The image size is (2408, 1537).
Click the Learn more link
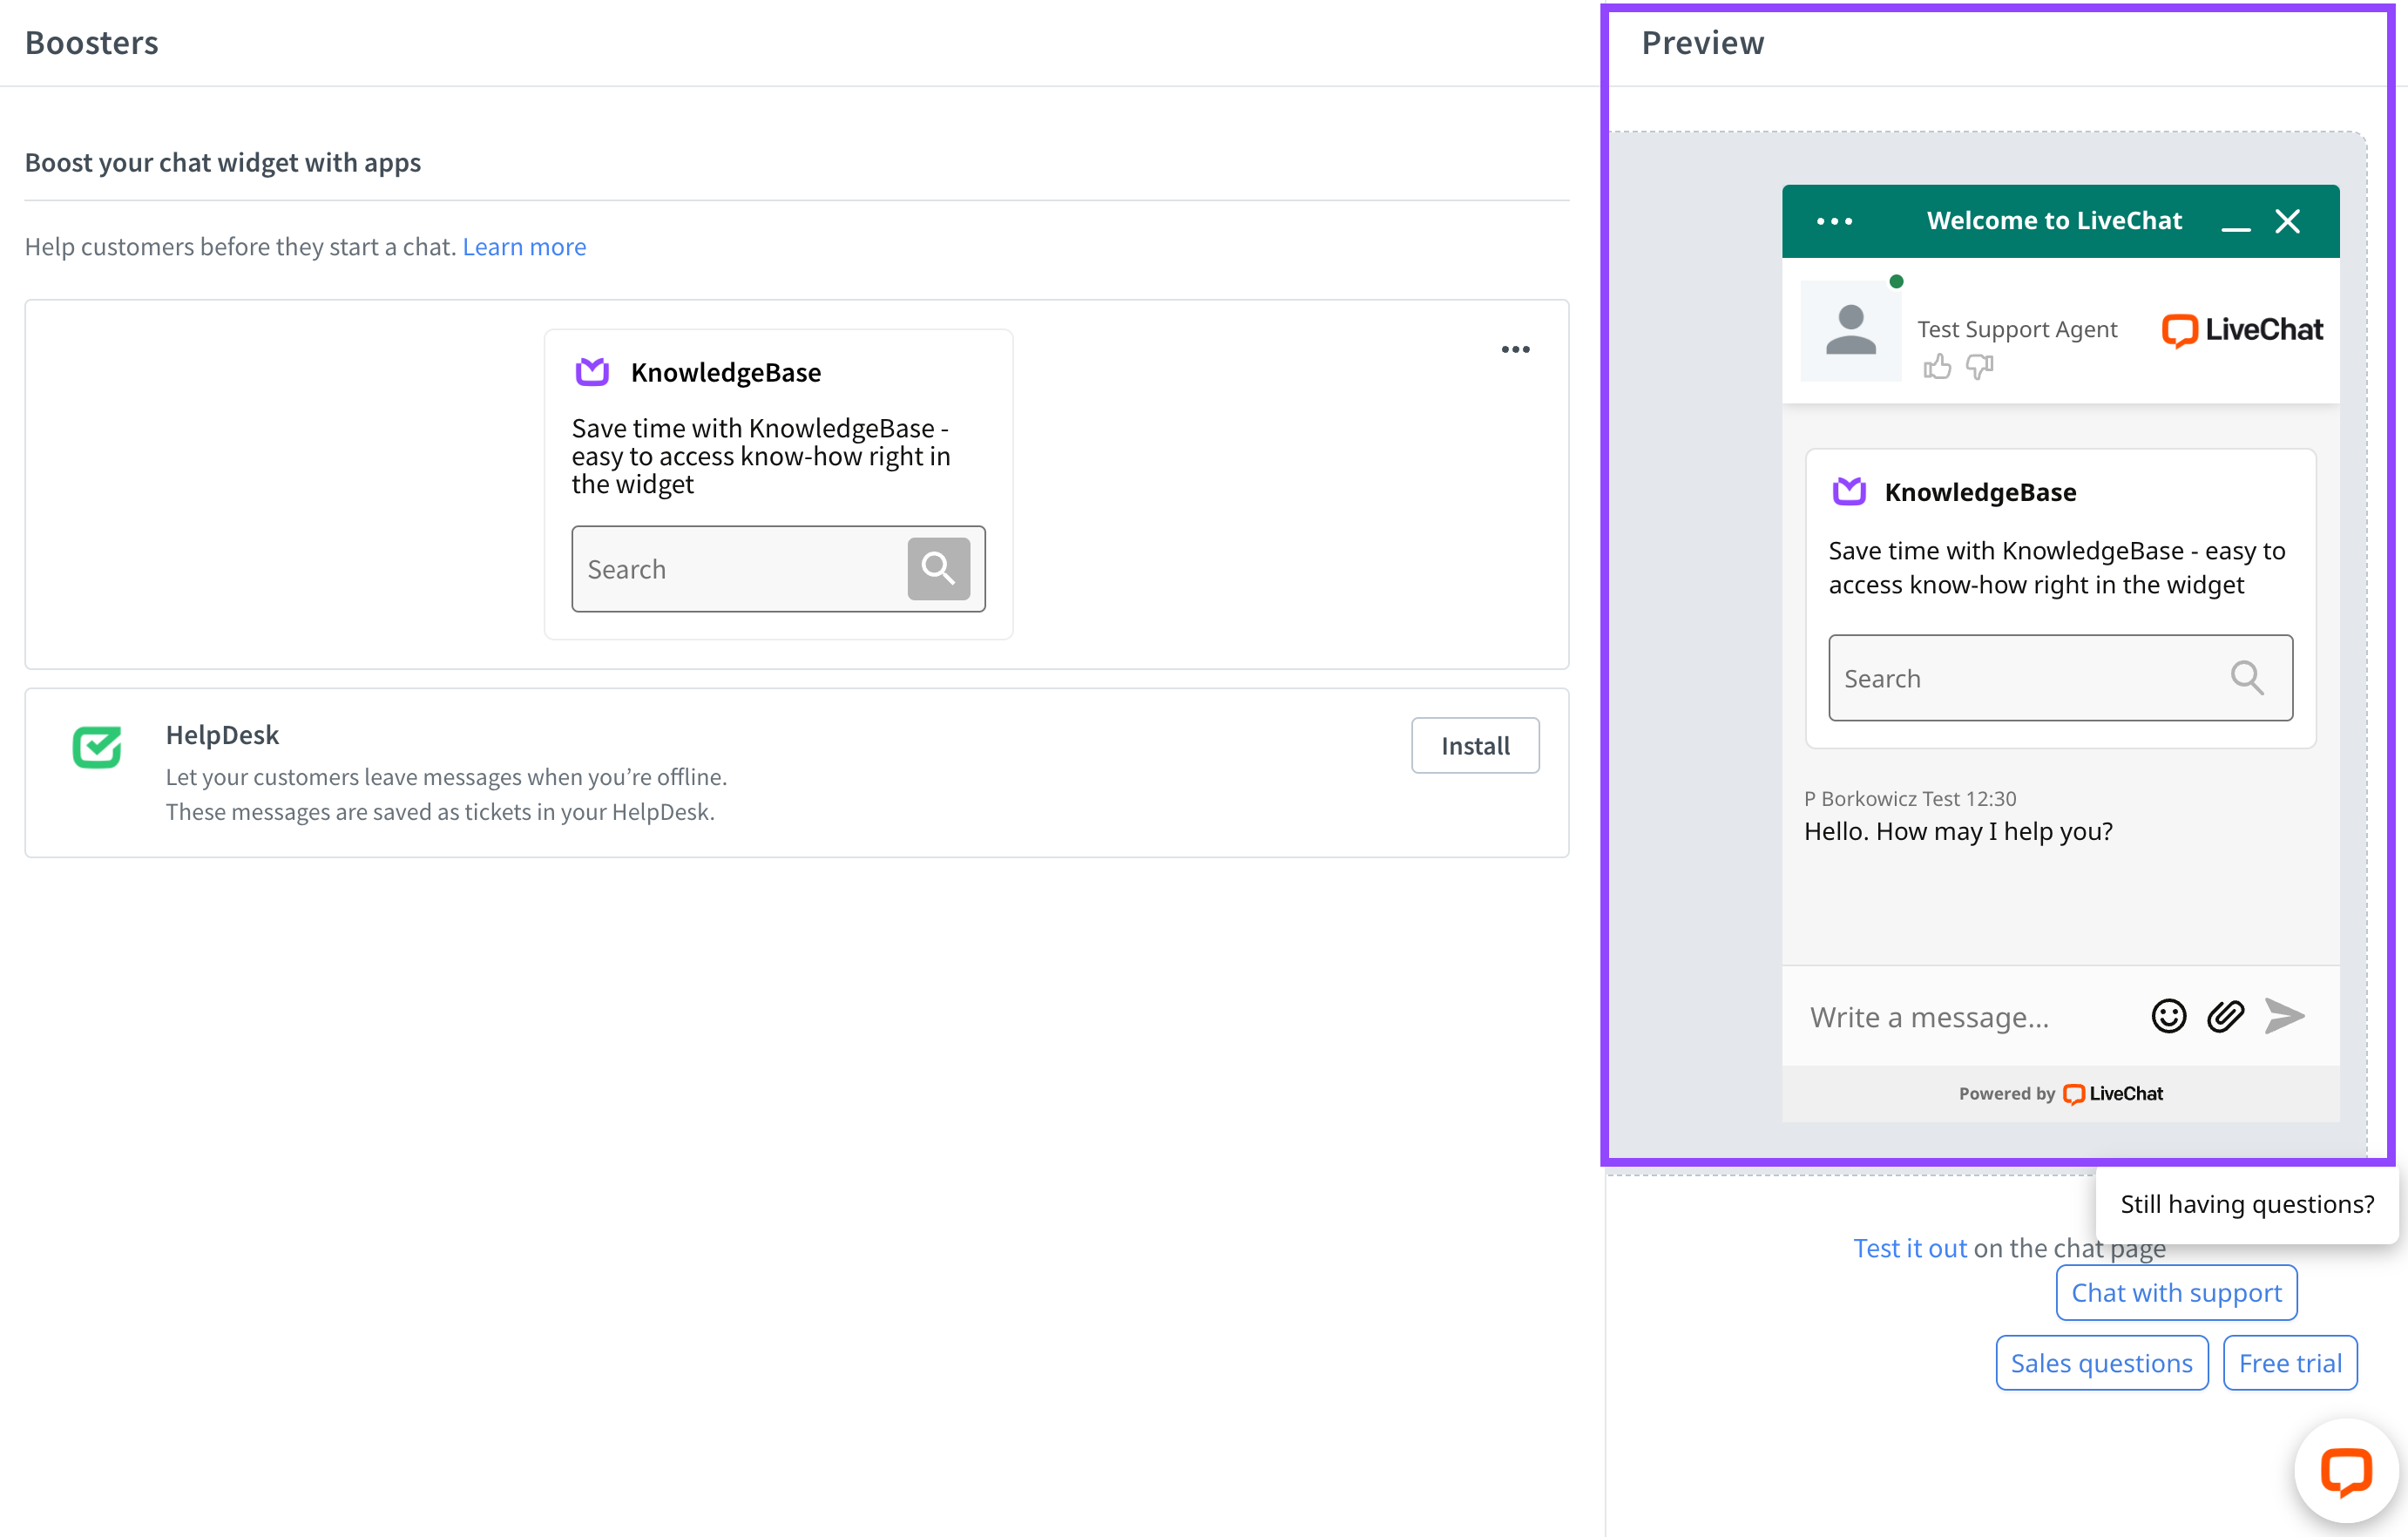point(524,246)
